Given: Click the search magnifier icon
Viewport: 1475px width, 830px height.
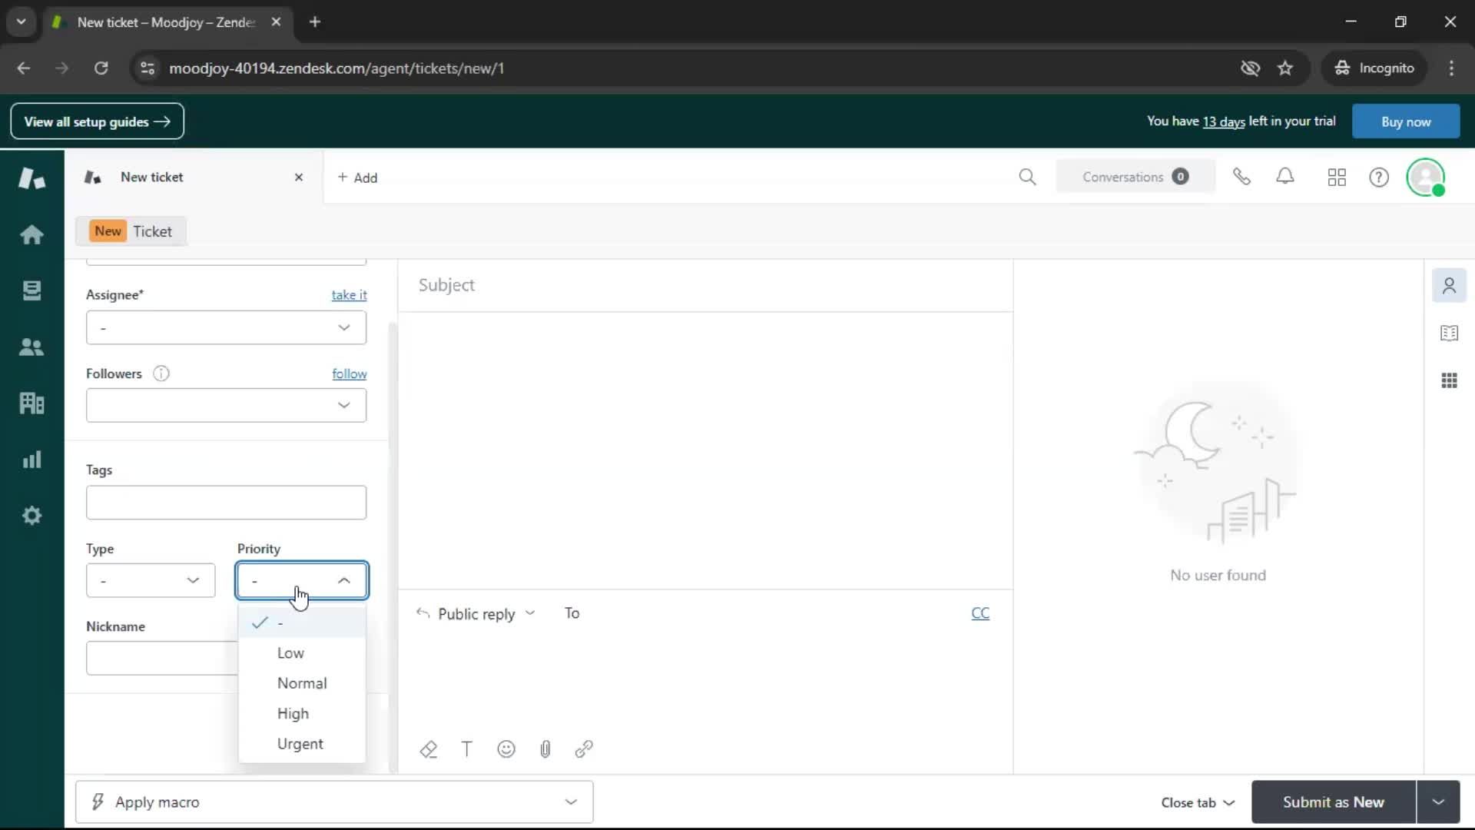Looking at the screenshot, I should (1027, 177).
